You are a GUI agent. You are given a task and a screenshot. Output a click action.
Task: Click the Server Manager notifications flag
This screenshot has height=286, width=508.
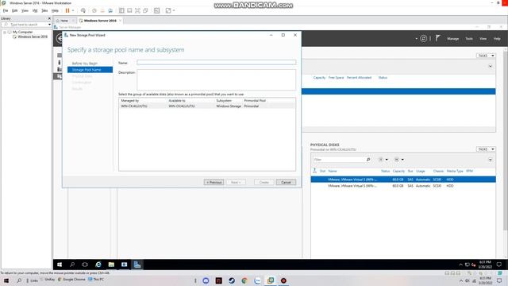437,38
